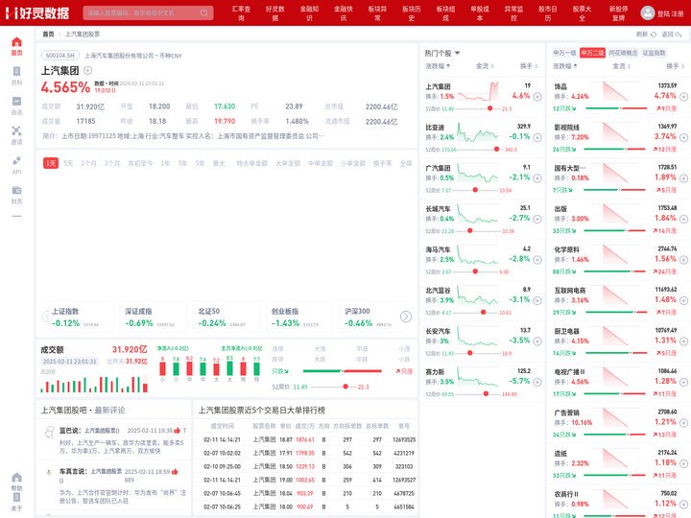Sort sector list by 涨跌幅
The height and width of the screenshot is (518, 691).
tap(565, 66)
